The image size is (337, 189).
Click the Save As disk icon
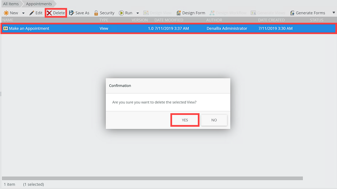point(71,13)
